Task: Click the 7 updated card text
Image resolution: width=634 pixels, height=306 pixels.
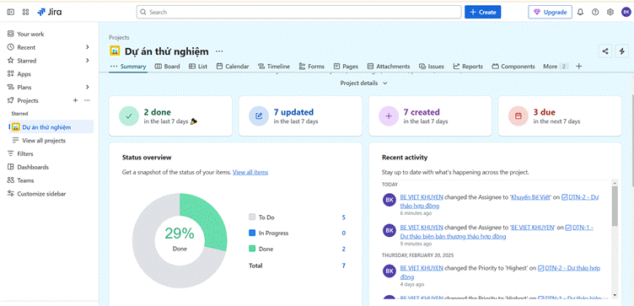Action: [x=293, y=112]
